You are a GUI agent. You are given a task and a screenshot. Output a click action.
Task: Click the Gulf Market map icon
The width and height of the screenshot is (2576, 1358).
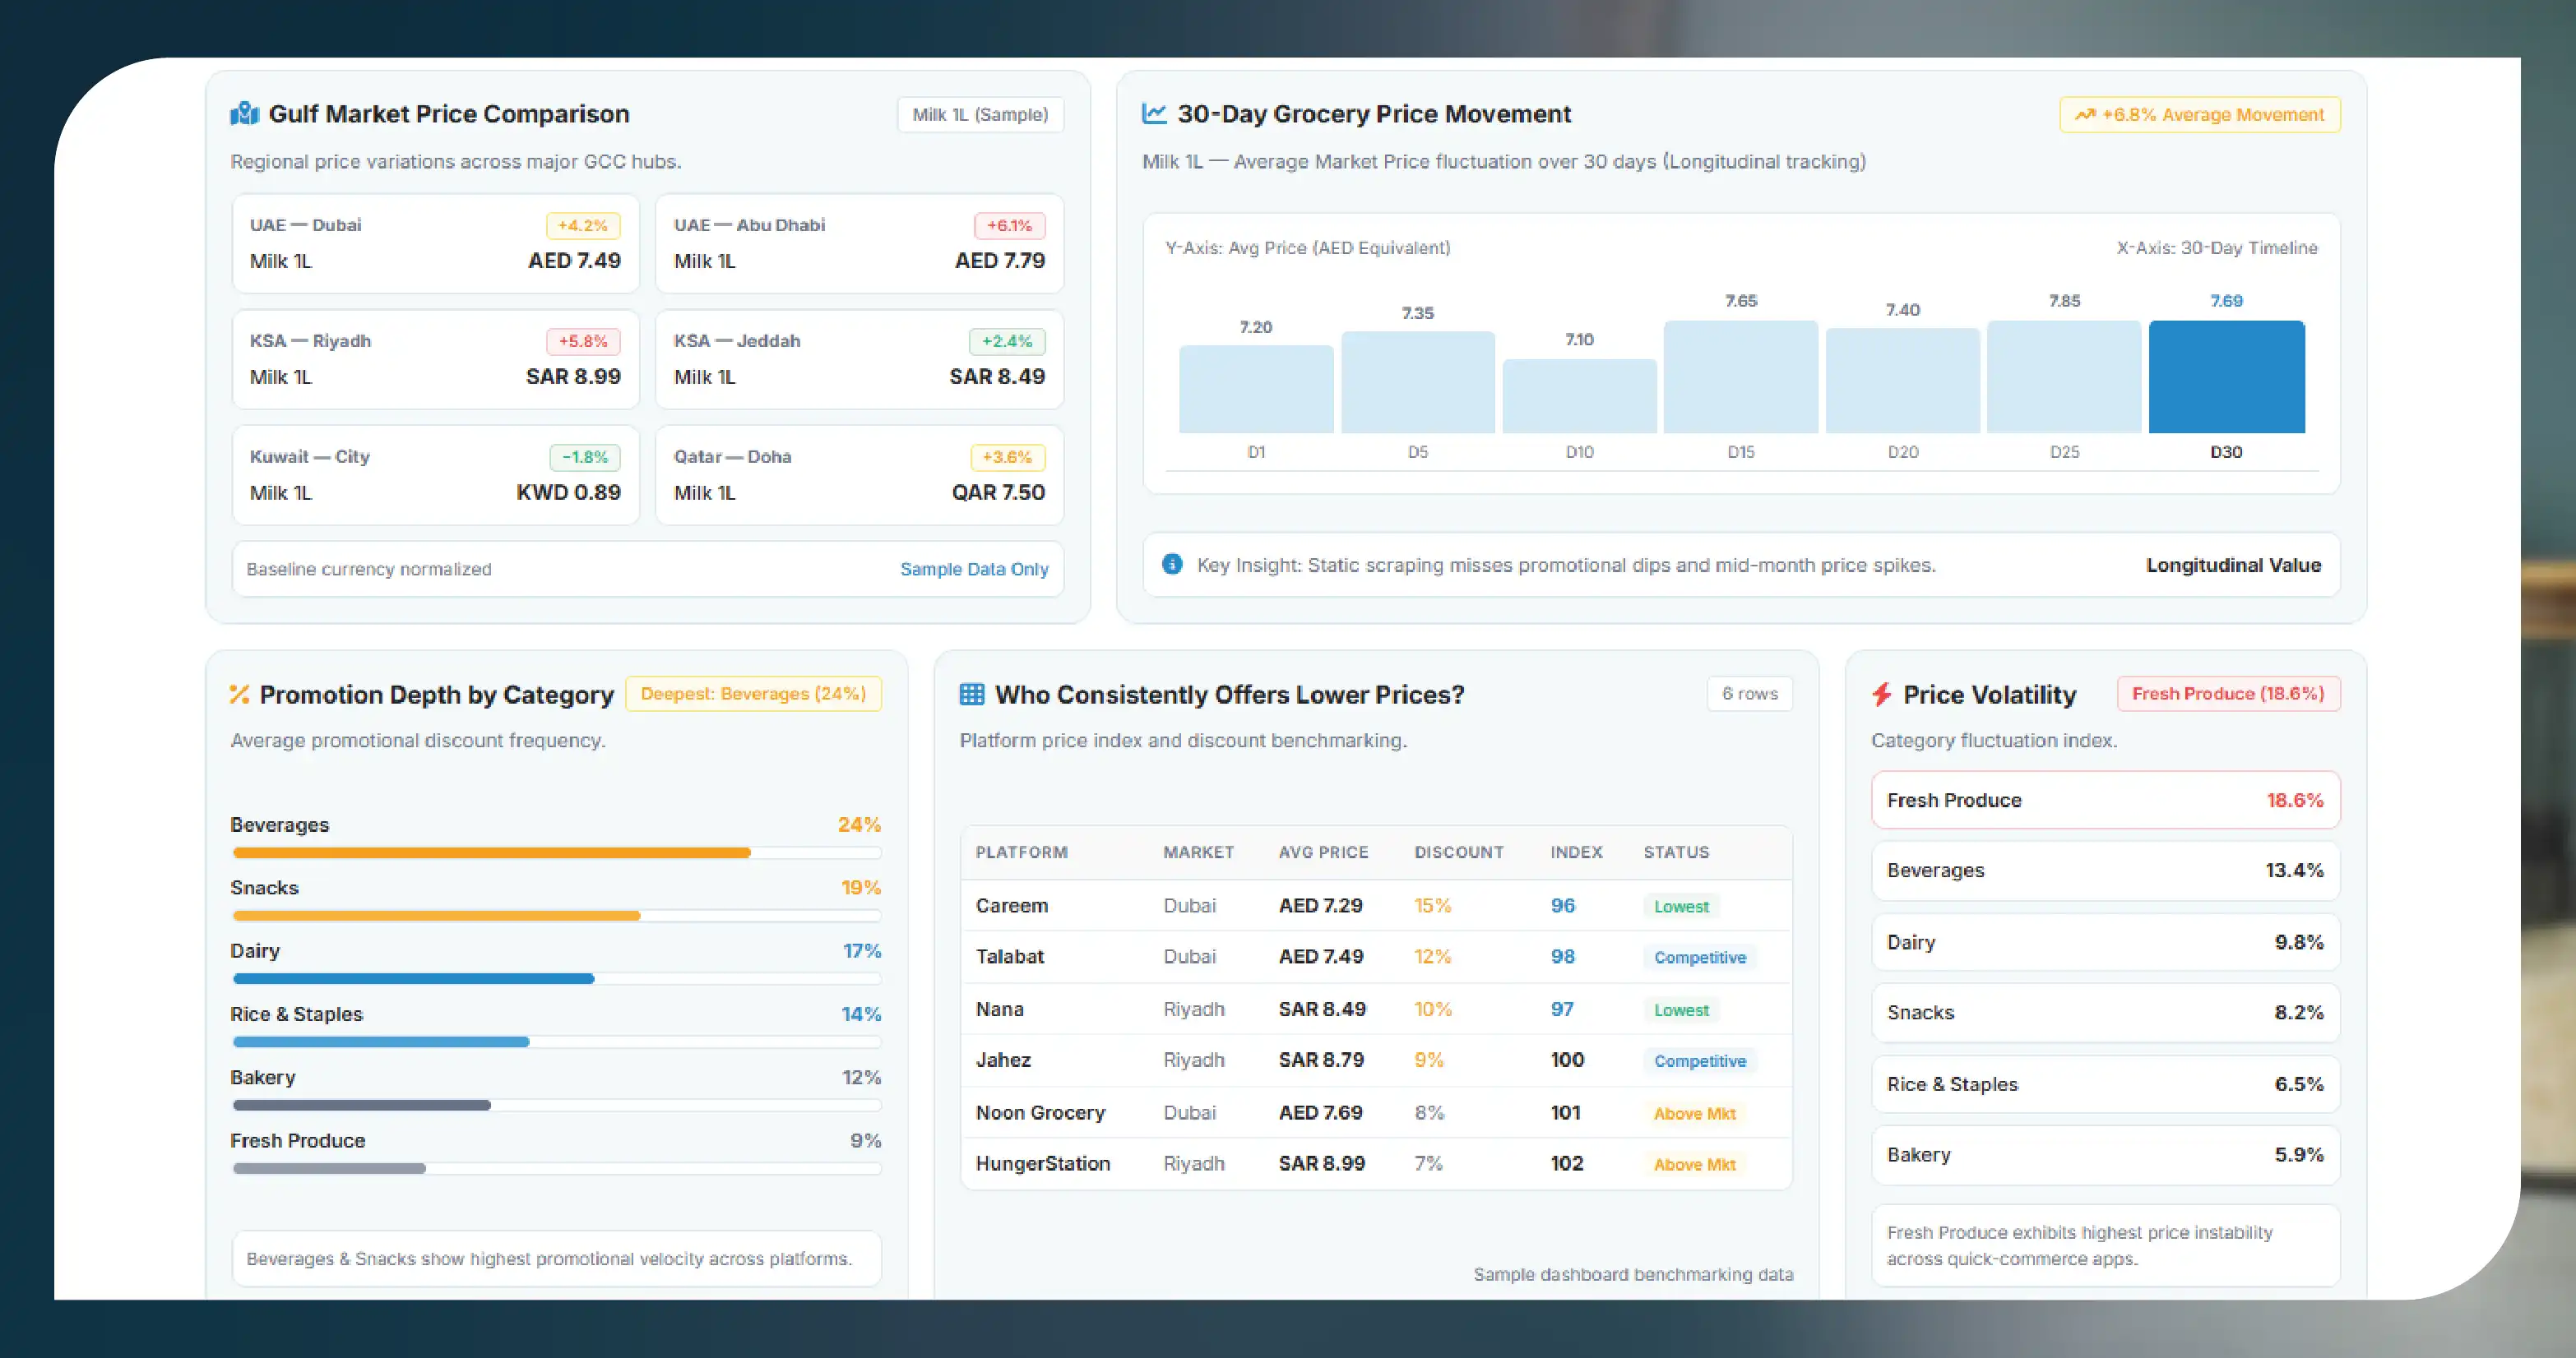click(x=244, y=114)
